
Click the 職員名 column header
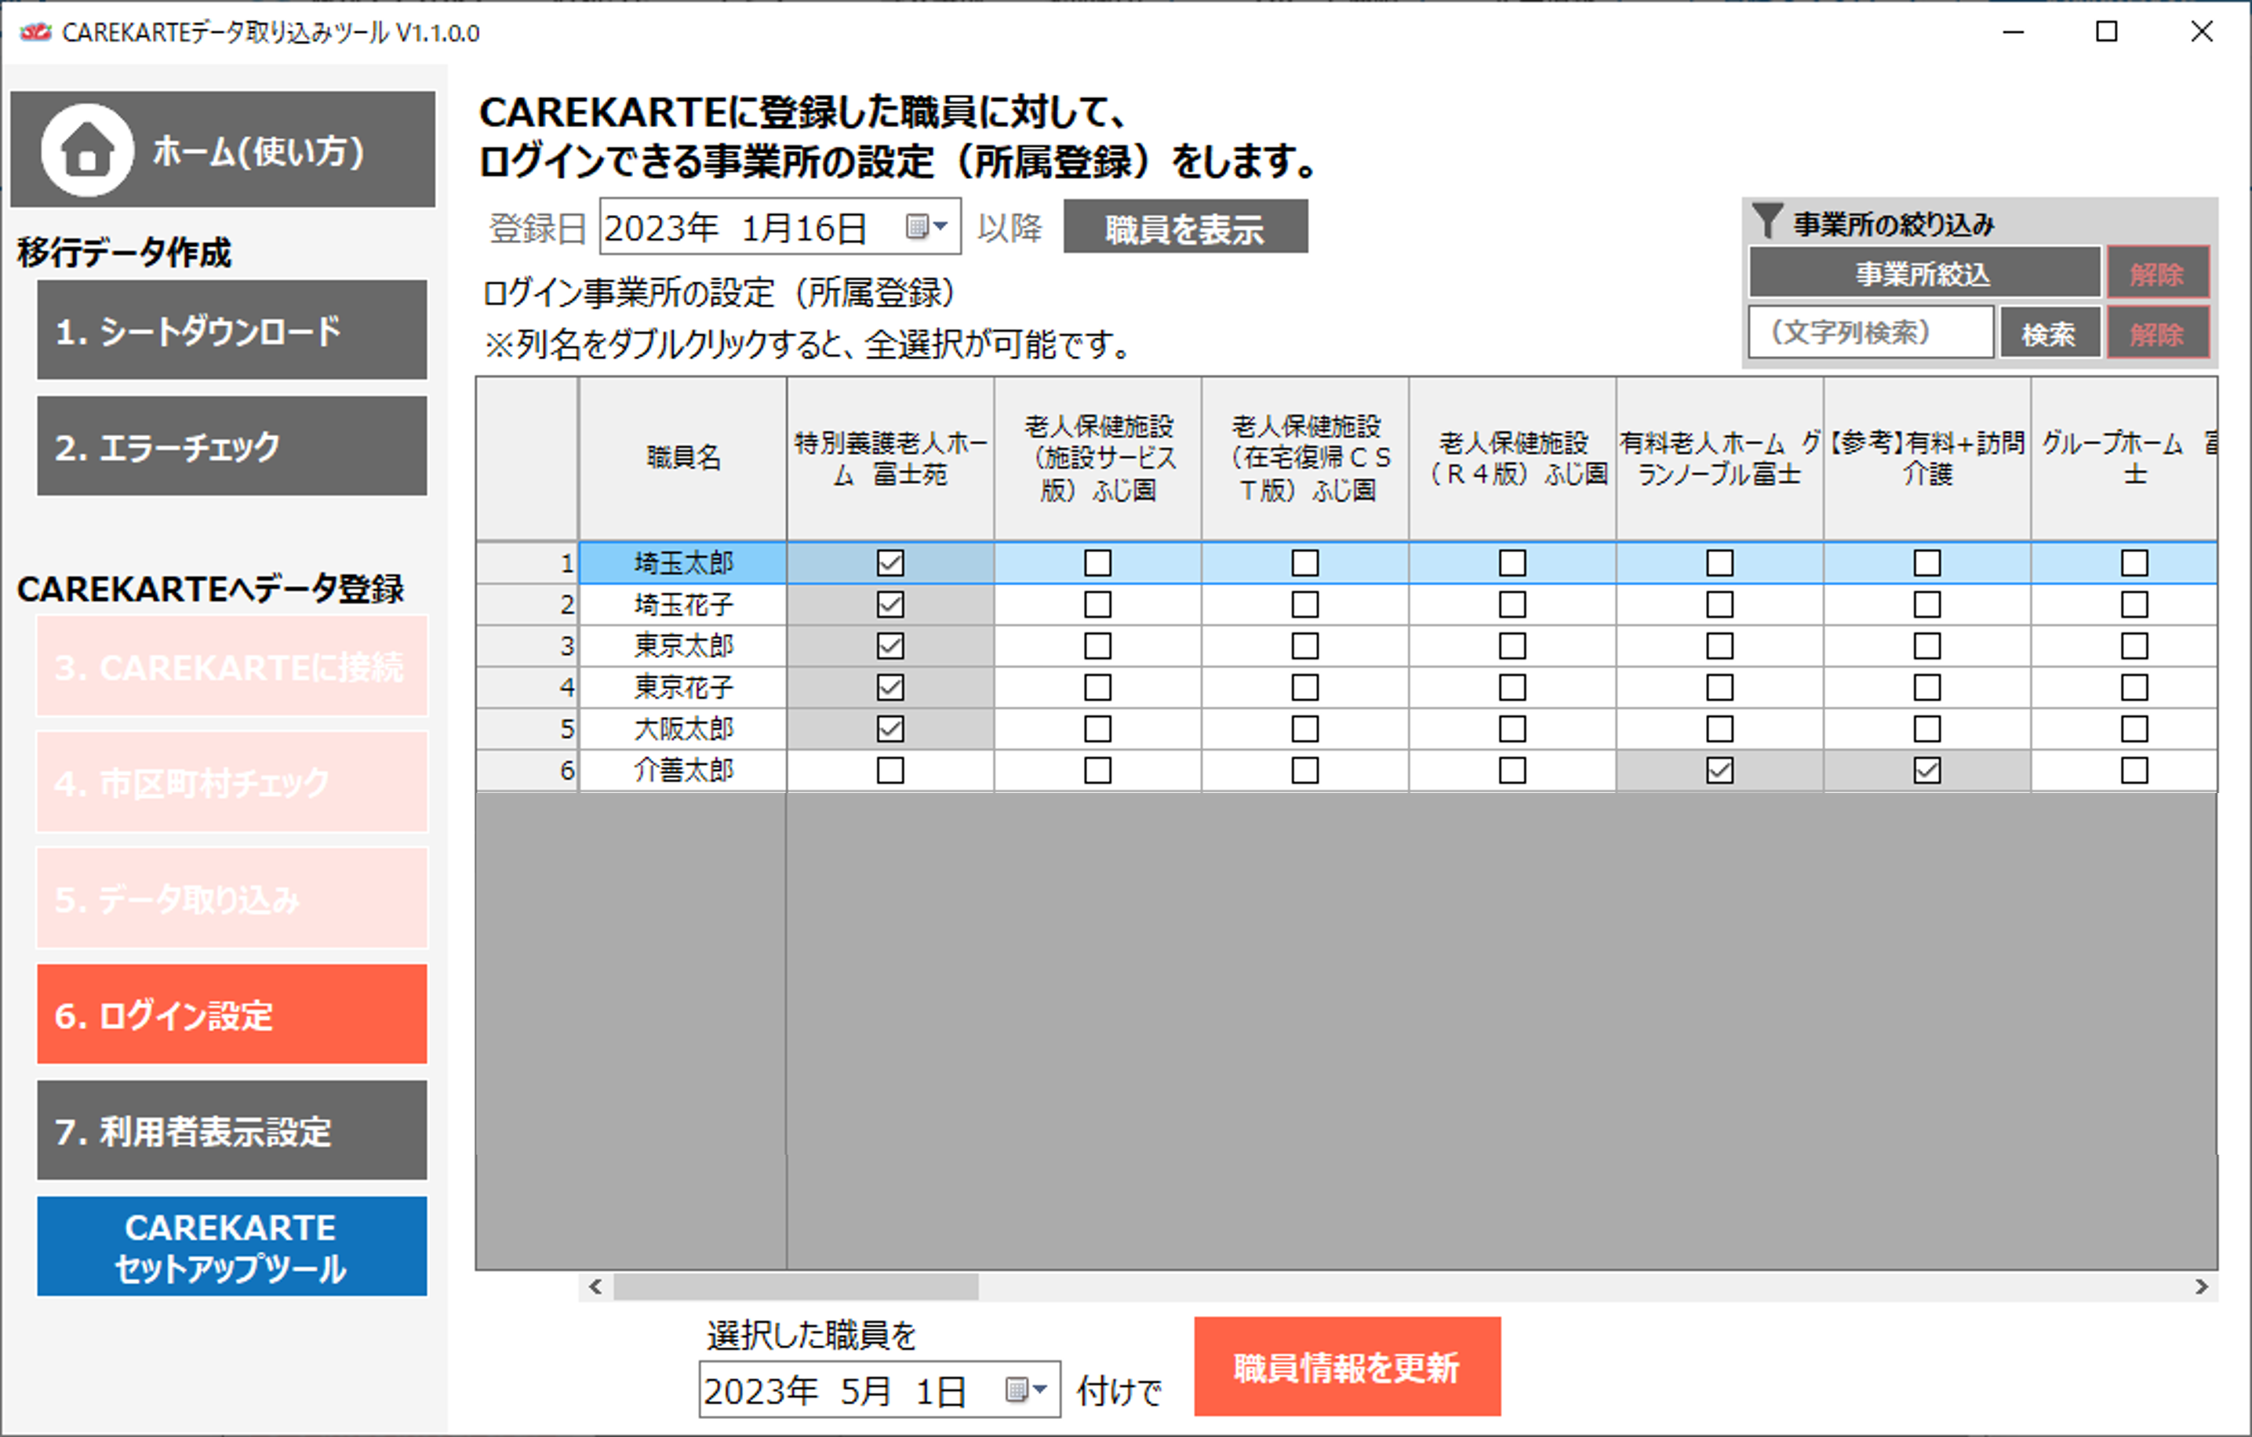pos(682,458)
